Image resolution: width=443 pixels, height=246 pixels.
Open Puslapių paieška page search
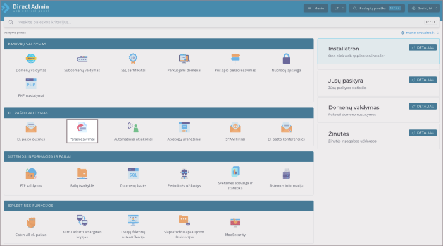(x=377, y=8)
